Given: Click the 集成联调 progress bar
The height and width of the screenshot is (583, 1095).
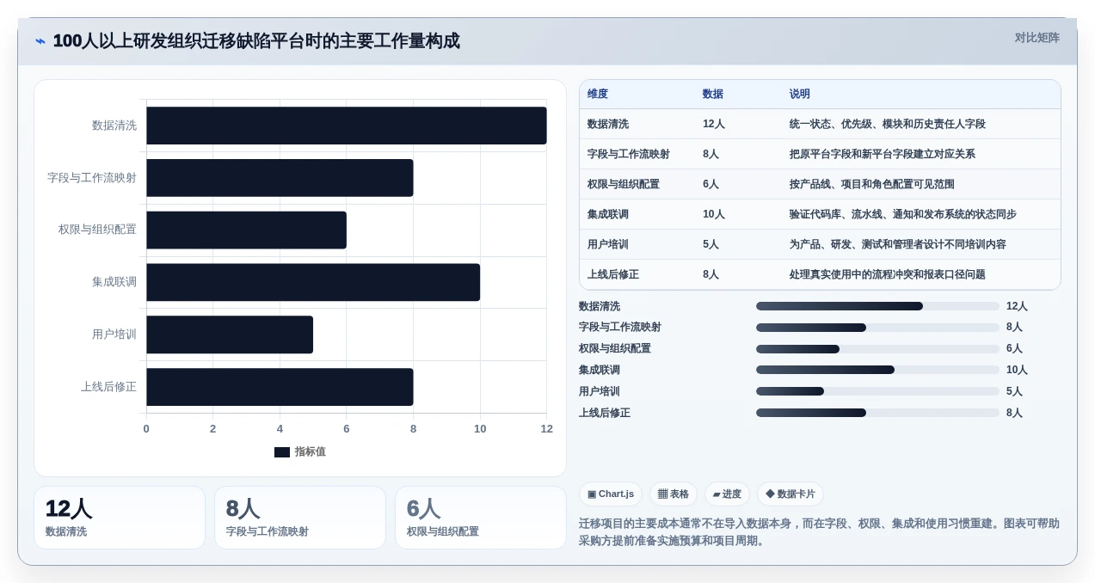Looking at the screenshot, I should point(877,370).
